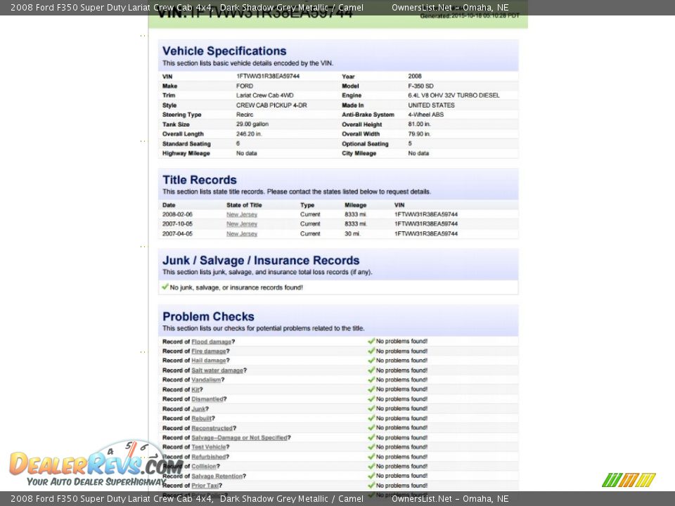Screen dimensions: 675x506
Task: Open the Salt water damage link
Action: [217, 370]
